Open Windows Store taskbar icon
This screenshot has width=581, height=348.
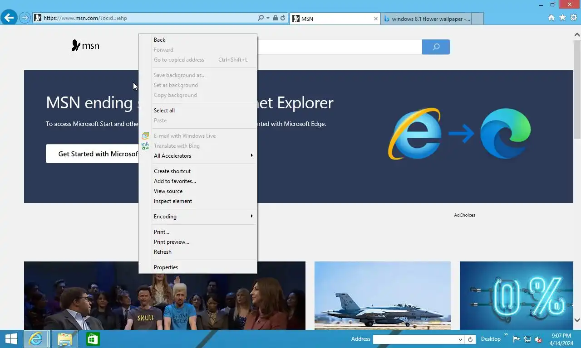pos(93,339)
